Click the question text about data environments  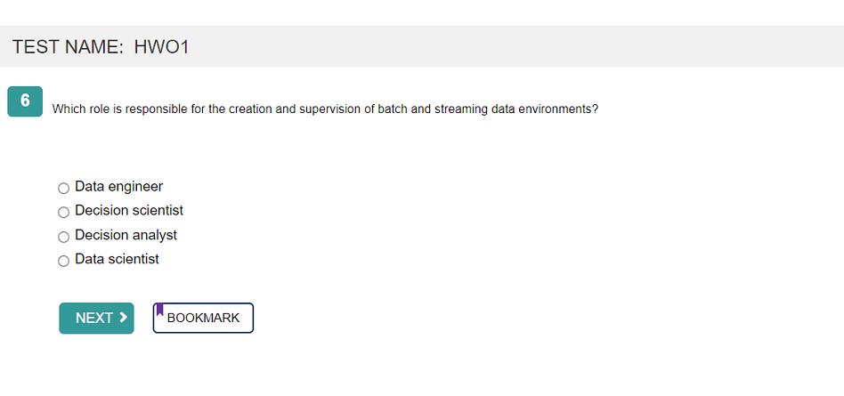point(325,109)
